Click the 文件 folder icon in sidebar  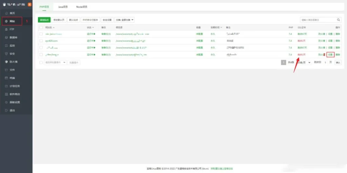point(6,70)
